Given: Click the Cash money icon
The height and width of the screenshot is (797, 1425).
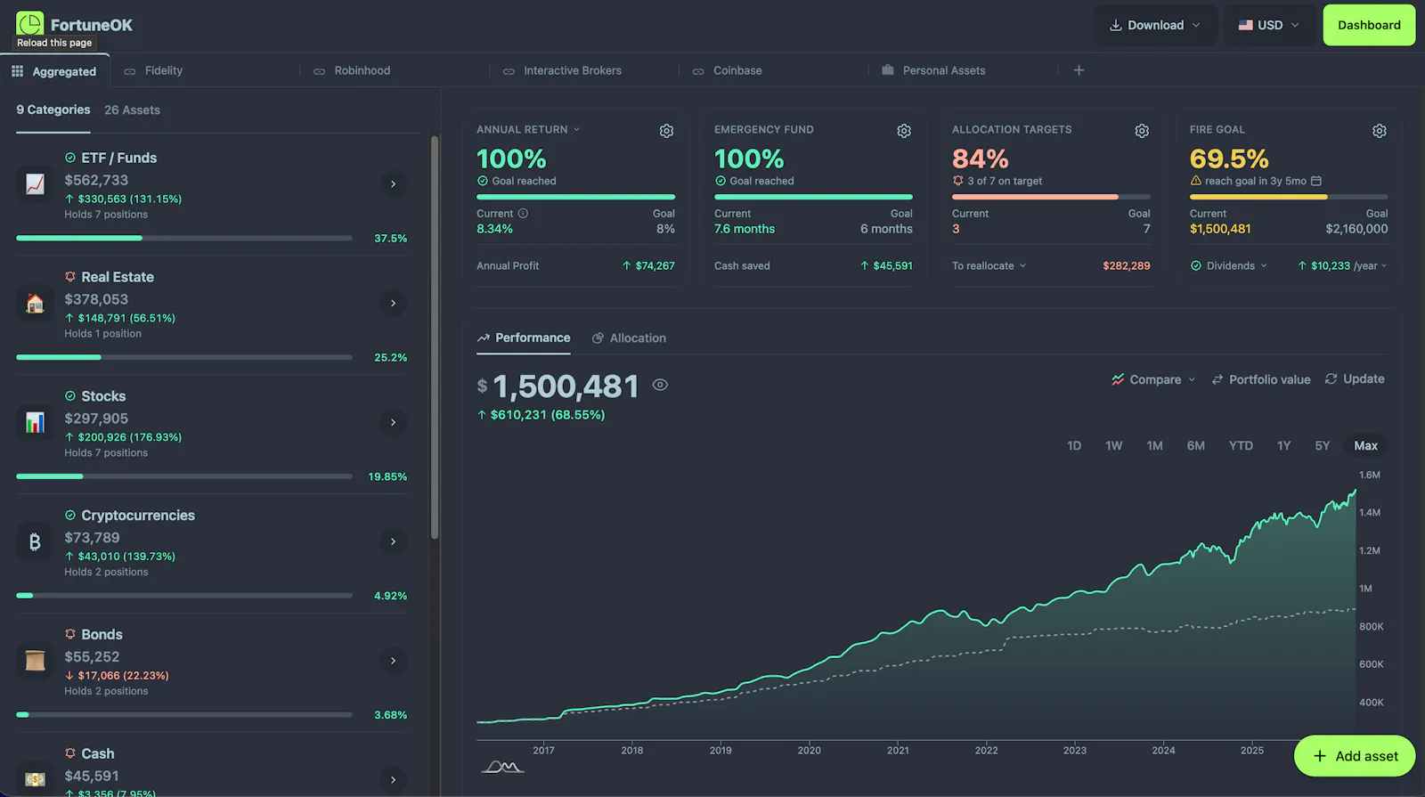Looking at the screenshot, I should (35, 779).
